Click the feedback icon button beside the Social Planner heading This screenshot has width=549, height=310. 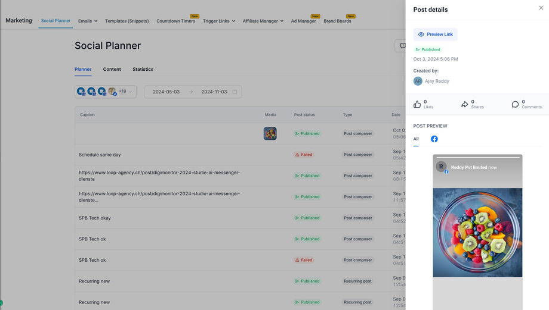pos(402,46)
